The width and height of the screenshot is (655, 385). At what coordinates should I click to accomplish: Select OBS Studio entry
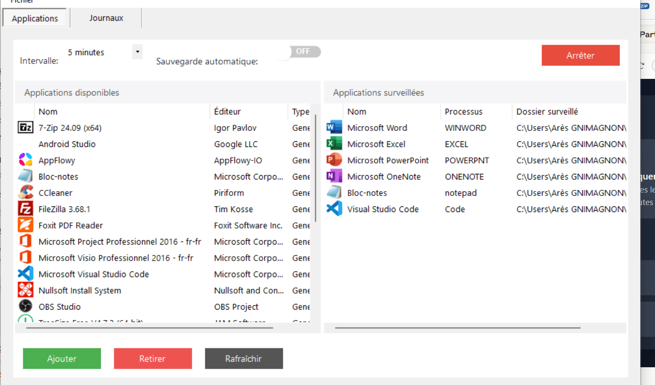59,307
